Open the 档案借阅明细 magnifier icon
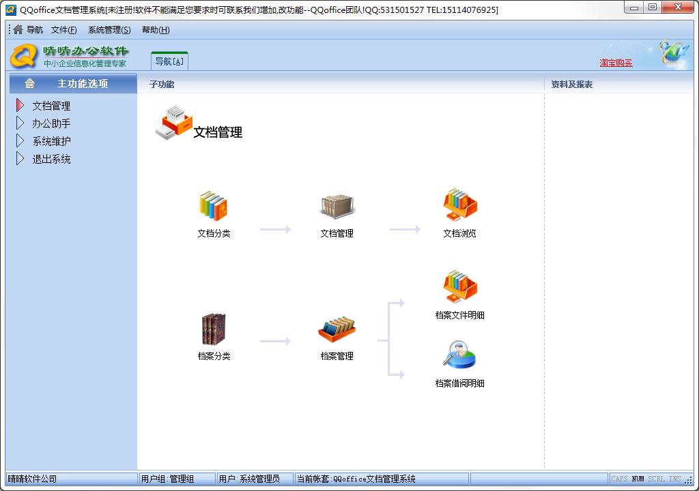Screen dimensions: 699x491 459,355
